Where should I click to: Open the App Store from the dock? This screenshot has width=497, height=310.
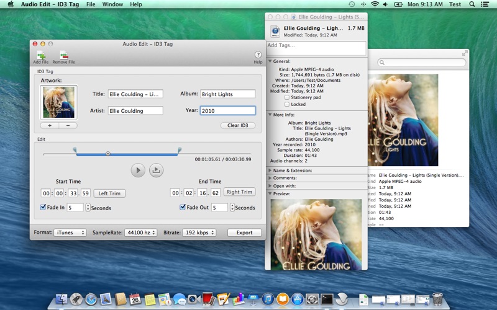pyautogui.click(x=298, y=299)
